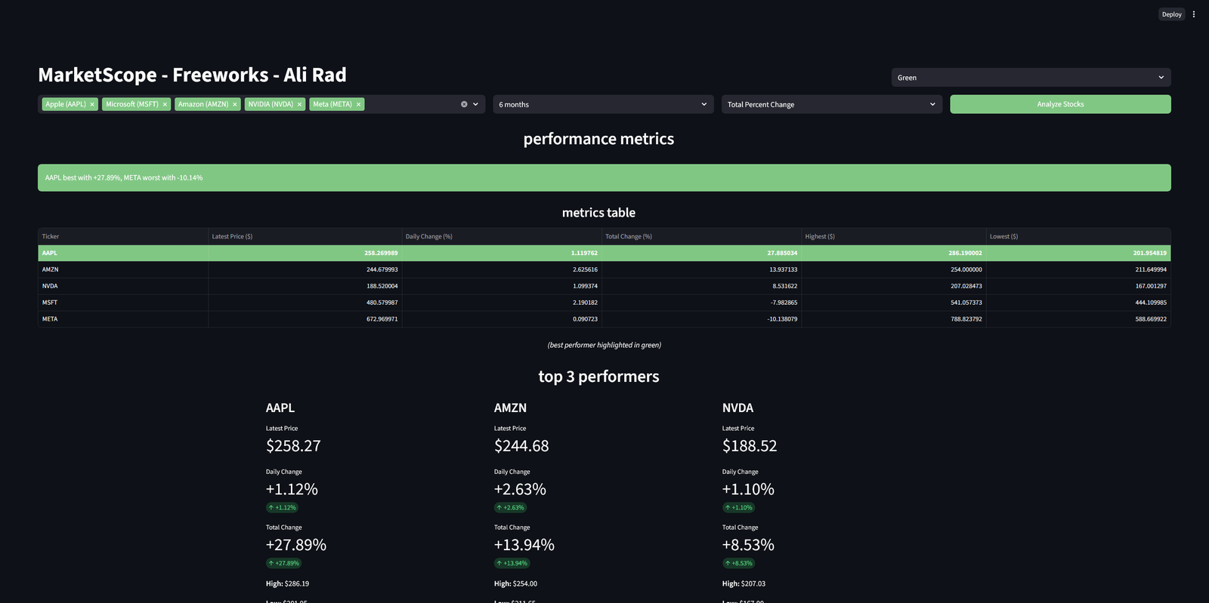The height and width of the screenshot is (603, 1209).
Task: Remove the Amazon (AMZN) tag
Action: point(234,104)
